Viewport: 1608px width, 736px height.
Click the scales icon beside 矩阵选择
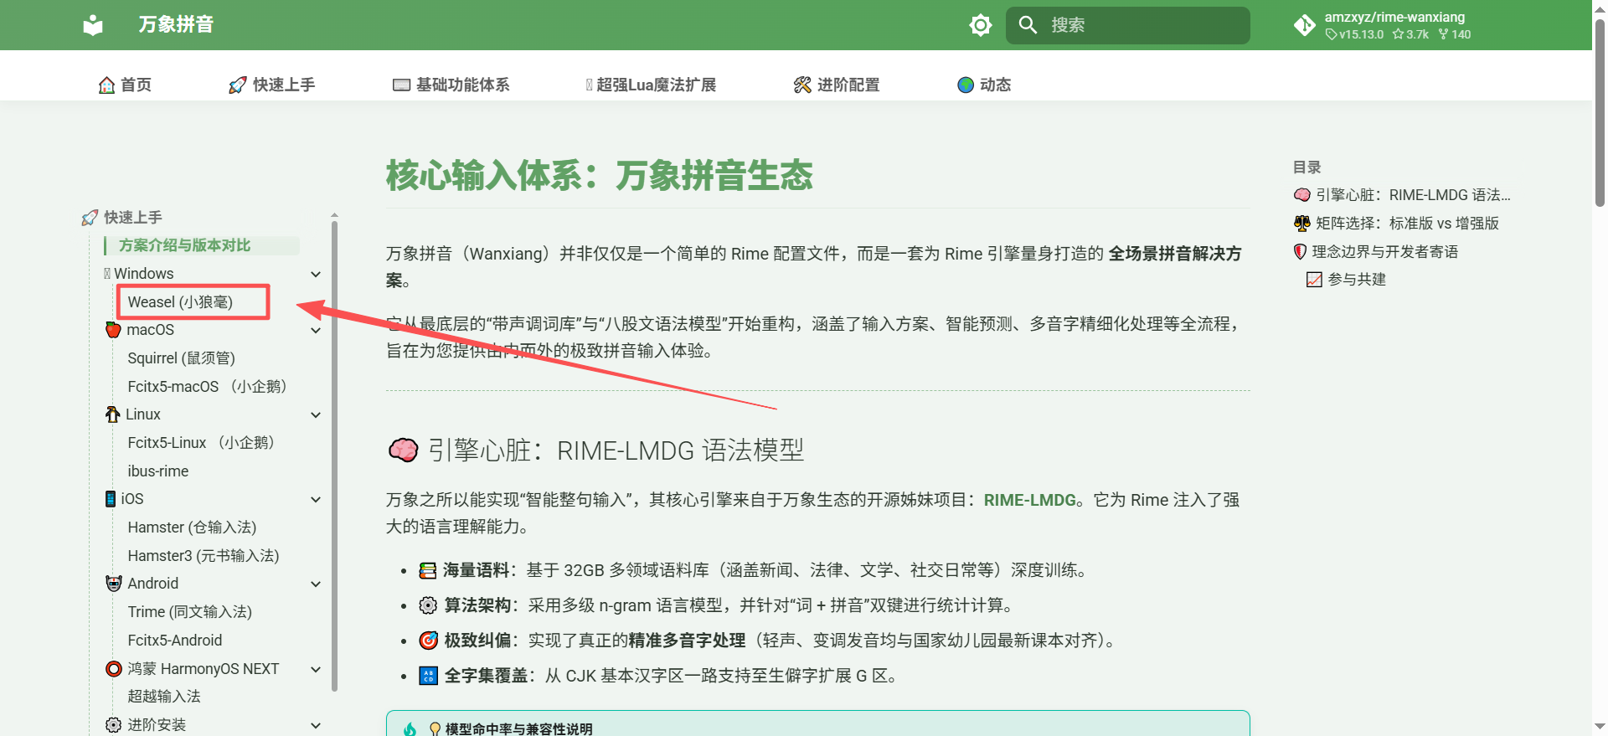click(x=1302, y=224)
